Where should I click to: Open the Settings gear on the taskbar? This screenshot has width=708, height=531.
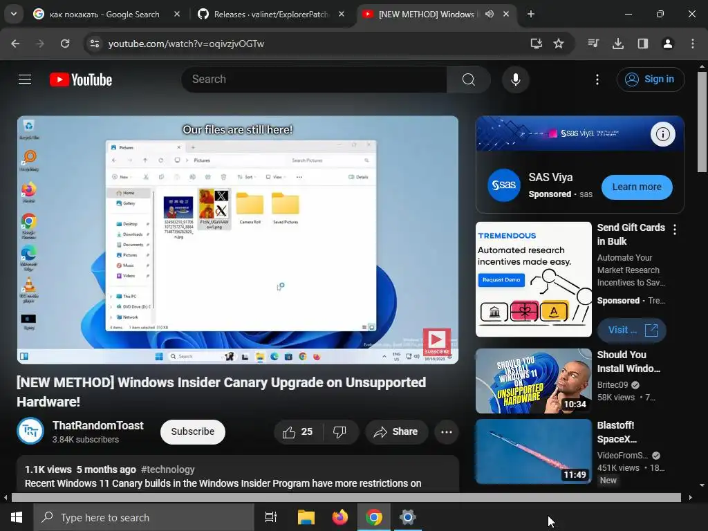pos(408,517)
